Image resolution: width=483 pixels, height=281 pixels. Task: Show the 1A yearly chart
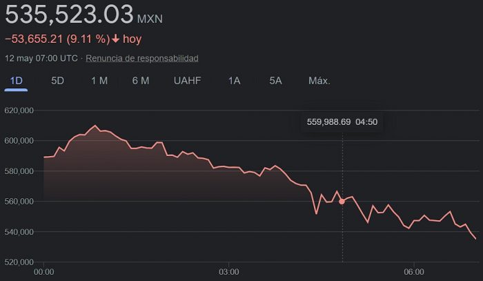[x=235, y=81]
